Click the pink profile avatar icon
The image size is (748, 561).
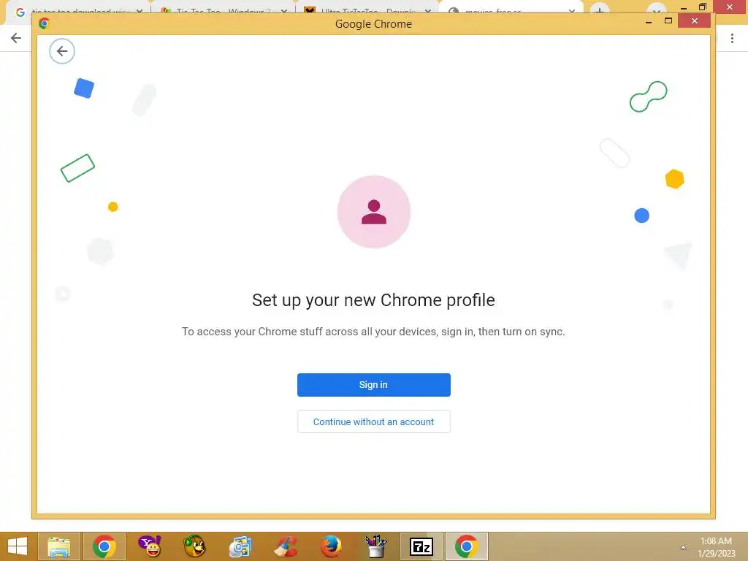coord(374,212)
